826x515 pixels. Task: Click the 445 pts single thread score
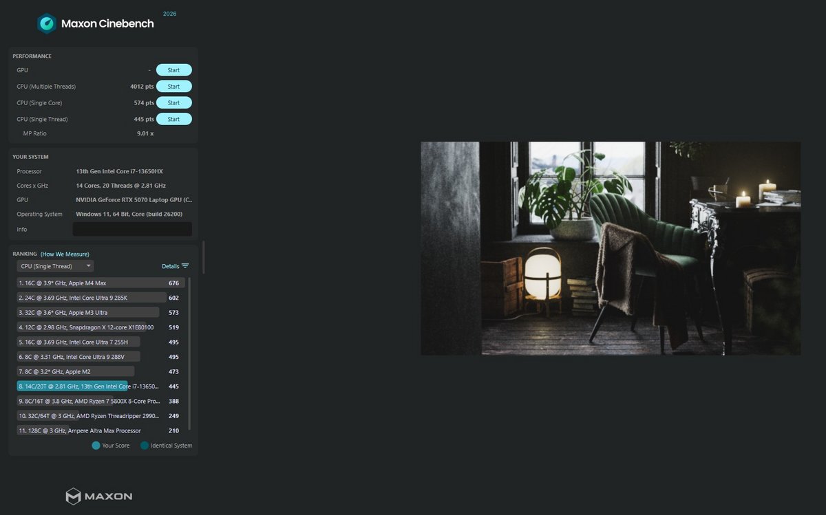click(144, 120)
